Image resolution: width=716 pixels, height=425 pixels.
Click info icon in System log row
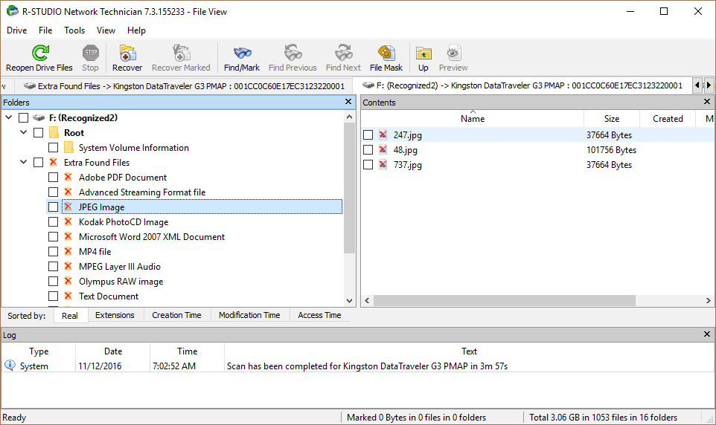pos(10,366)
